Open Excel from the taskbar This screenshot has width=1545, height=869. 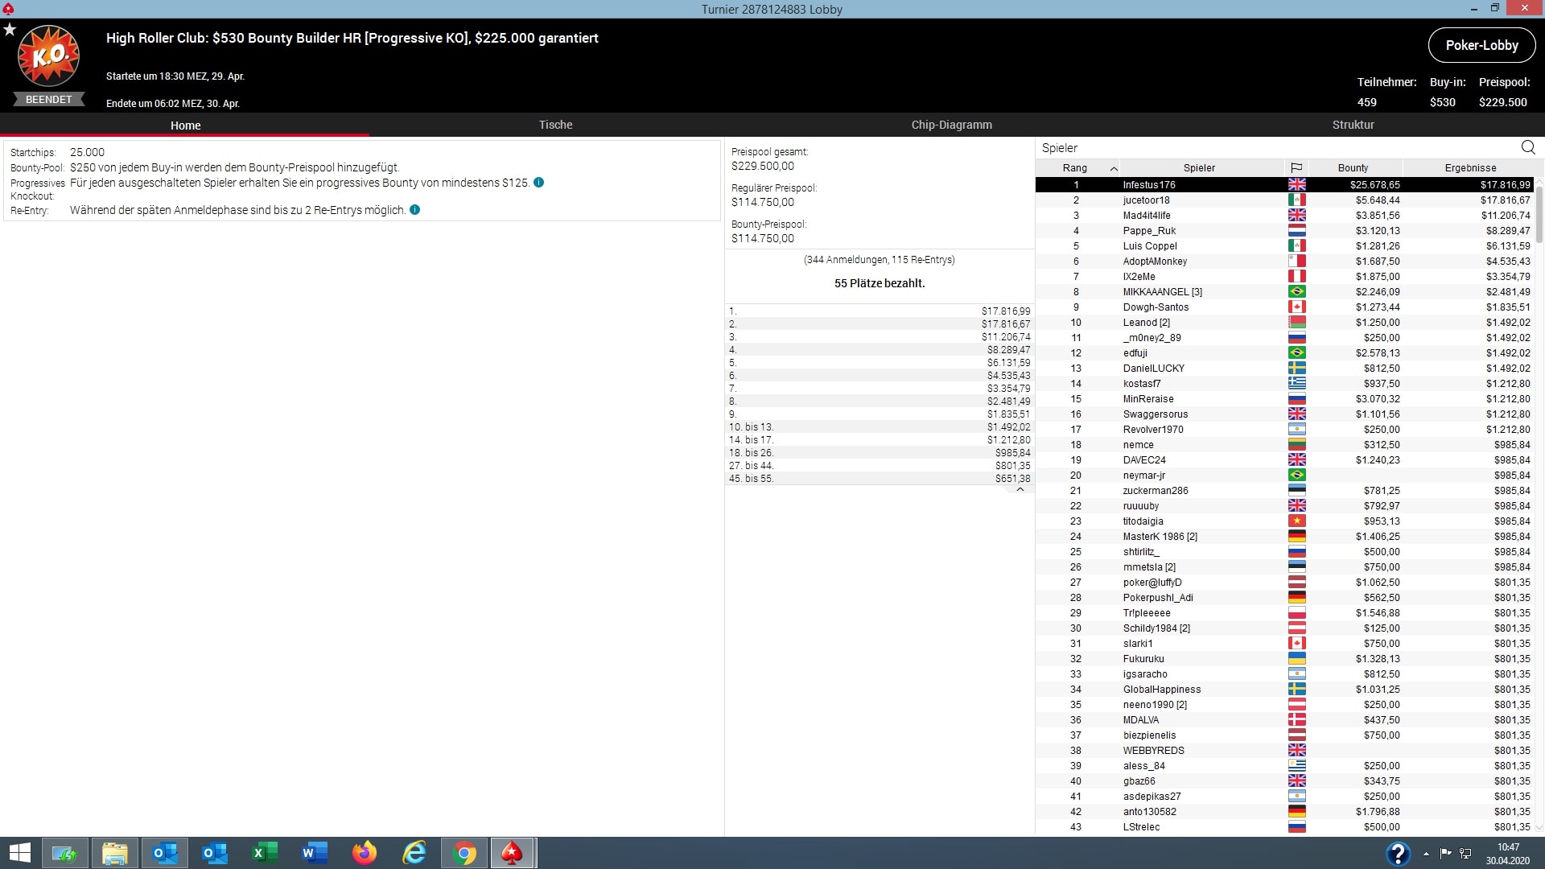pos(265,853)
